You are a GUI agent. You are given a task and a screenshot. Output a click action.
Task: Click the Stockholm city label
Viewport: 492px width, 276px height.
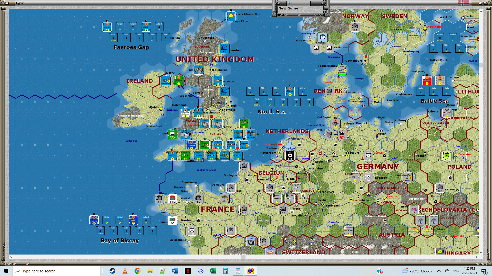pyautogui.click(x=434, y=27)
